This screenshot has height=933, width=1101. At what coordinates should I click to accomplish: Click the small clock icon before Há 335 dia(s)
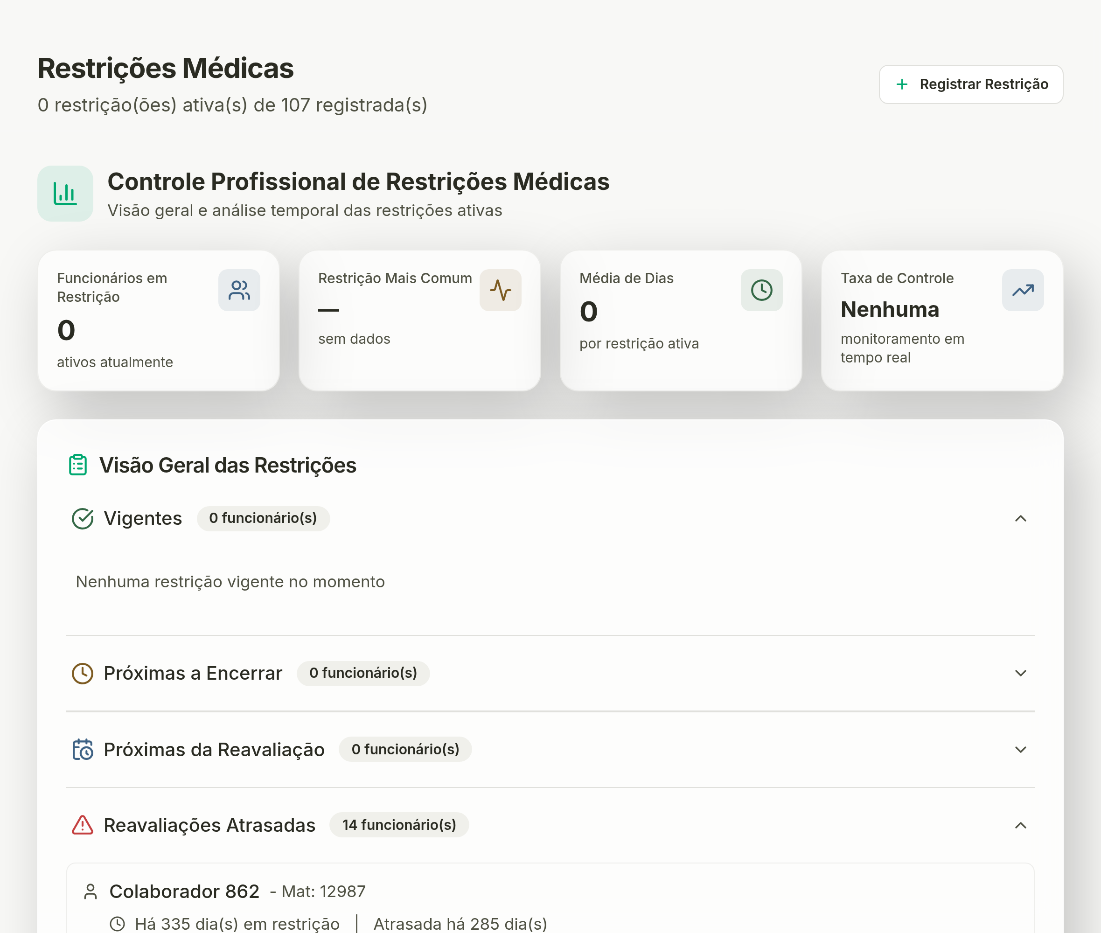click(117, 924)
